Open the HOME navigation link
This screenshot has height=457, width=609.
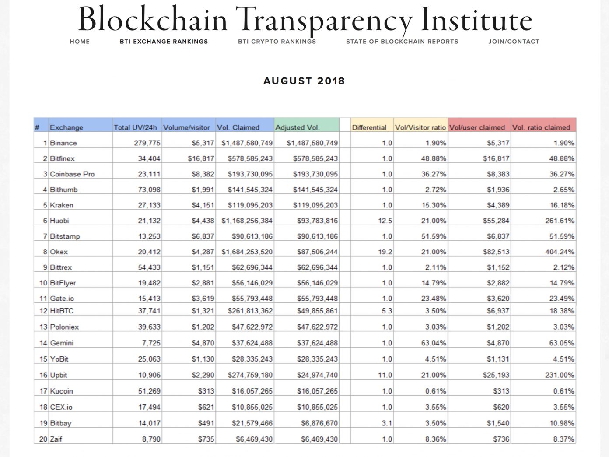point(80,42)
